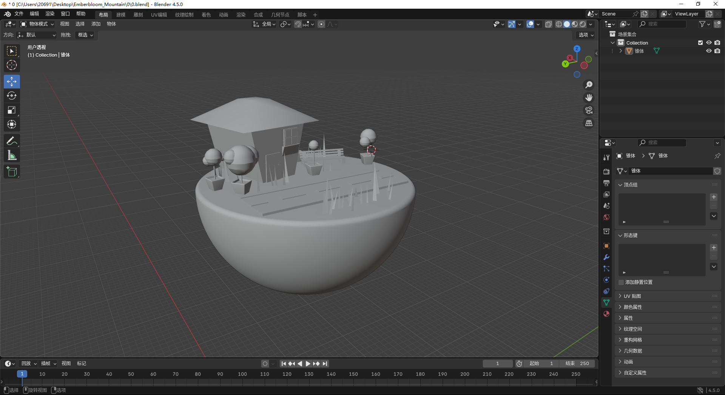Screen dimensions: 725x395
Task: Select the Add Cube tool
Action: pos(12,172)
